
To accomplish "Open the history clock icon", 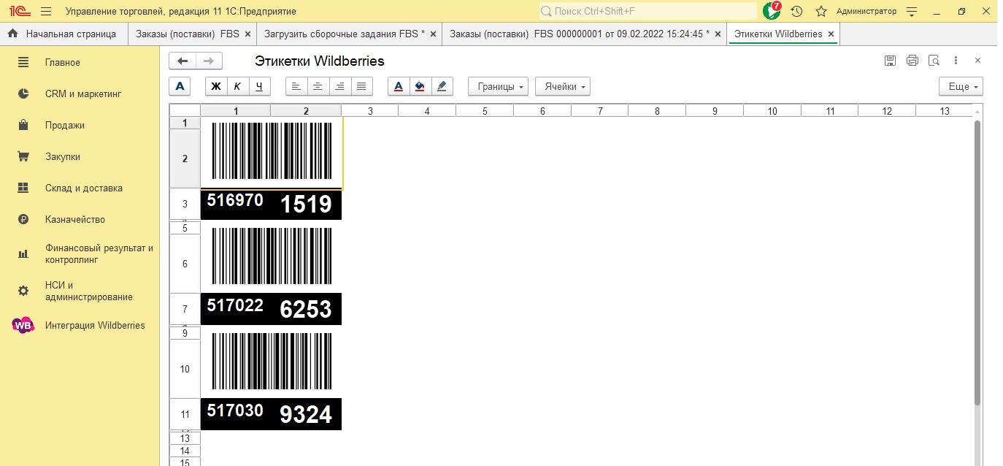I will click(796, 11).
